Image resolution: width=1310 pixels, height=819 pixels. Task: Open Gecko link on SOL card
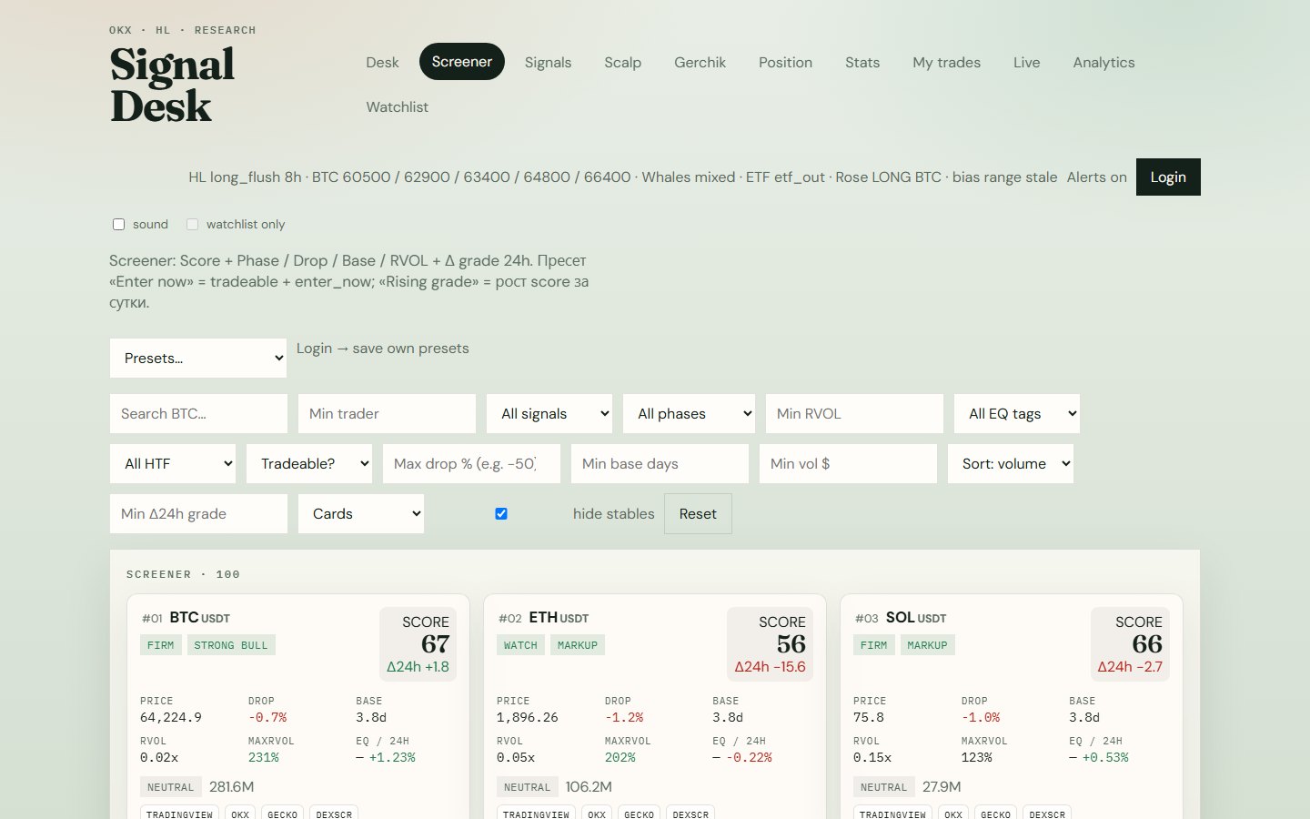tap(996, 814)
